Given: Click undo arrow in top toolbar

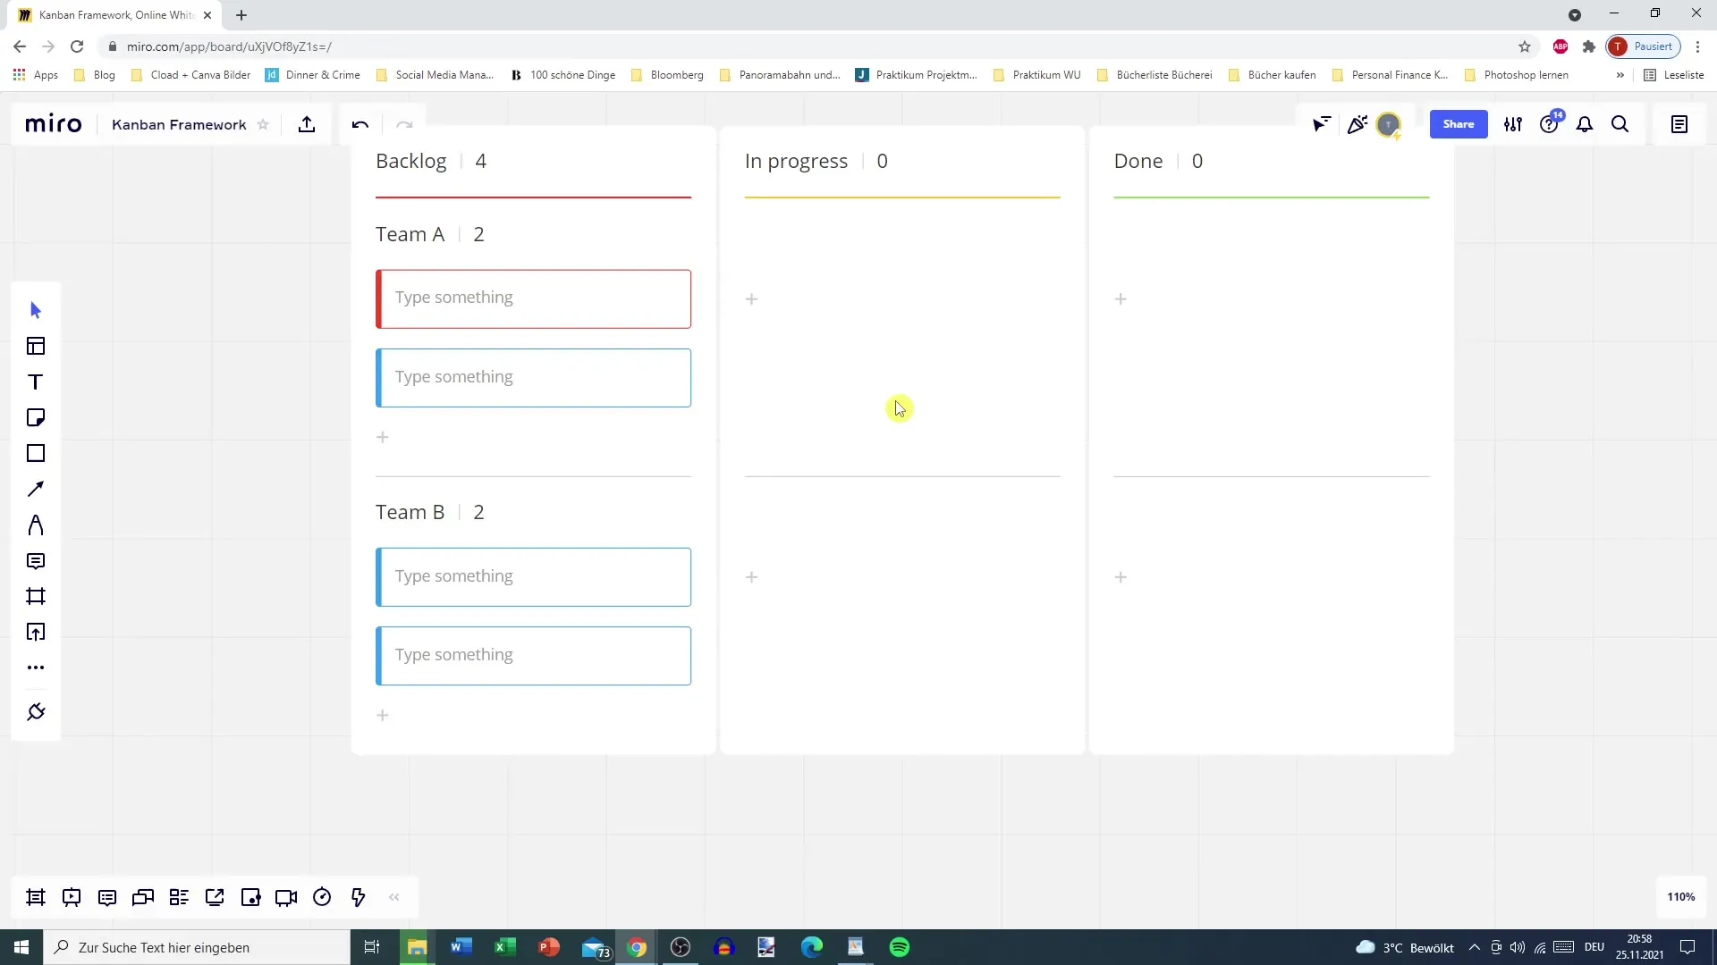Looking at the screenshot, I should 361,125.
